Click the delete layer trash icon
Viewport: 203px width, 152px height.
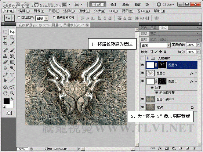pos(194,148)
